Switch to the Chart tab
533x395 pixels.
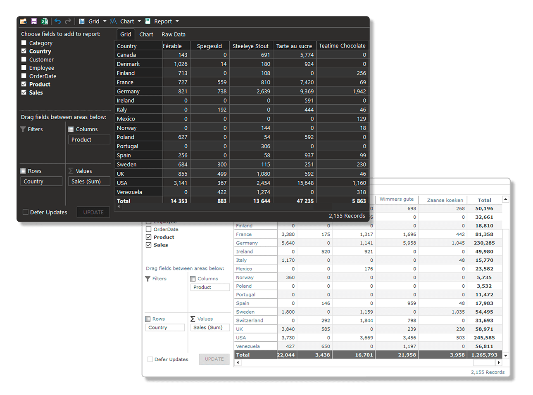146,34
